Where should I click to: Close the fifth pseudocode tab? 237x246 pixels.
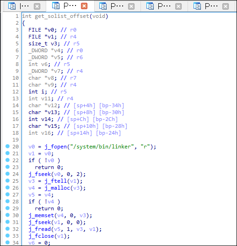tap(226, 6)
